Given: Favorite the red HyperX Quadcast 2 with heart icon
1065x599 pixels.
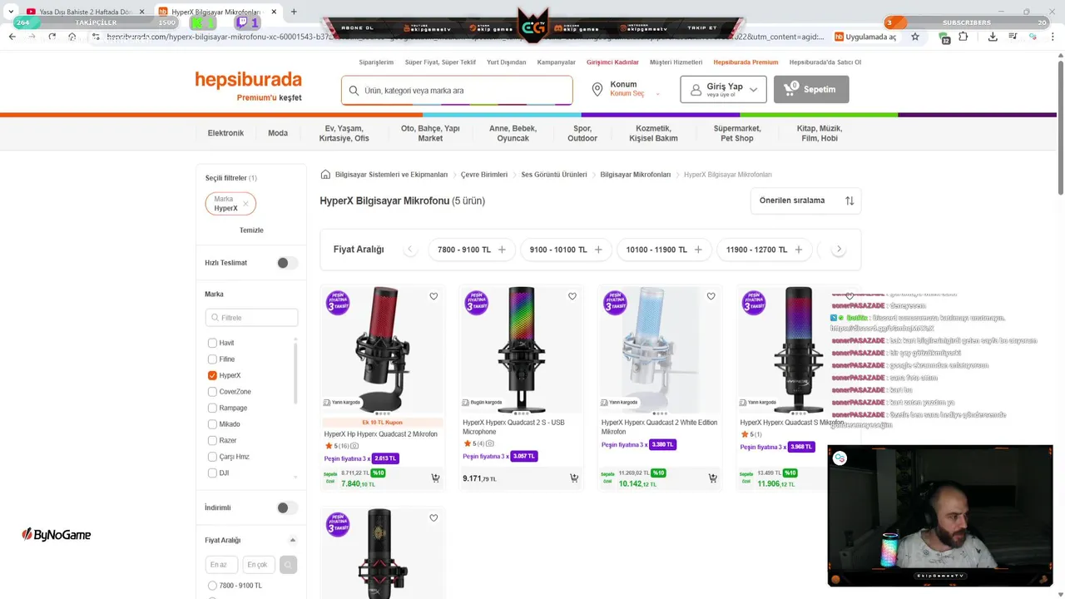Looking at the screenshot, I should click(x=433, y=296).
